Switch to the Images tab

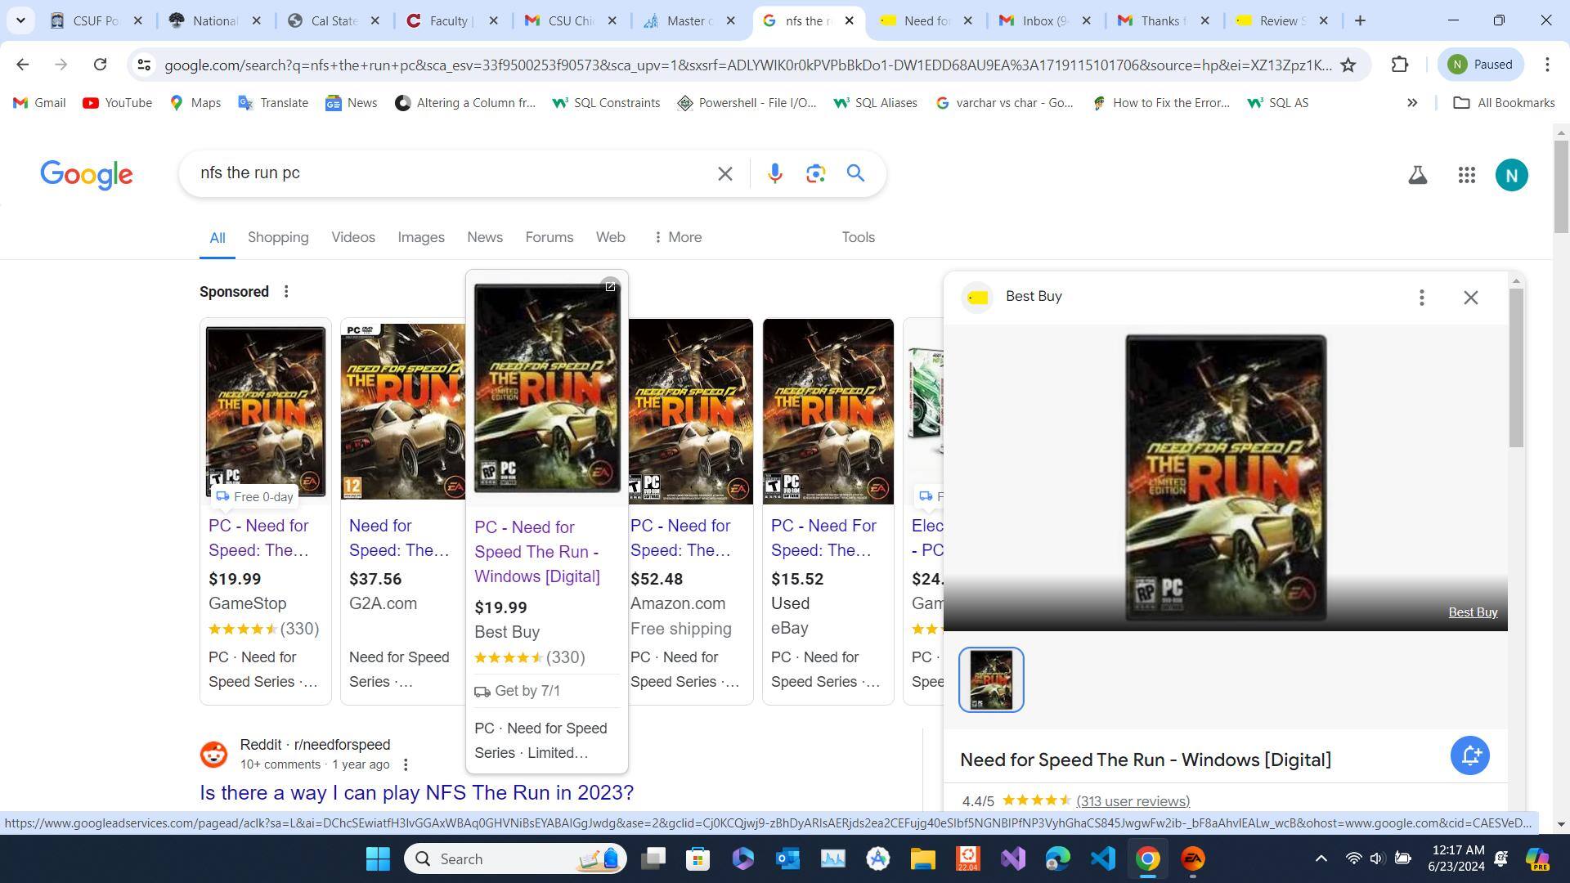tap(420, 237)
